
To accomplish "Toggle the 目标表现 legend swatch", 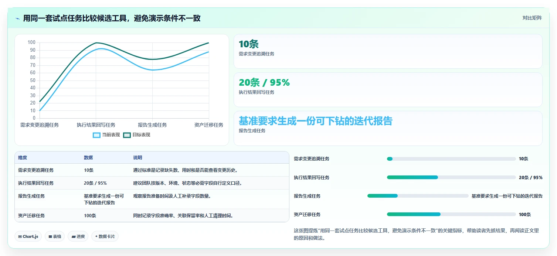I will pos(127,135).
